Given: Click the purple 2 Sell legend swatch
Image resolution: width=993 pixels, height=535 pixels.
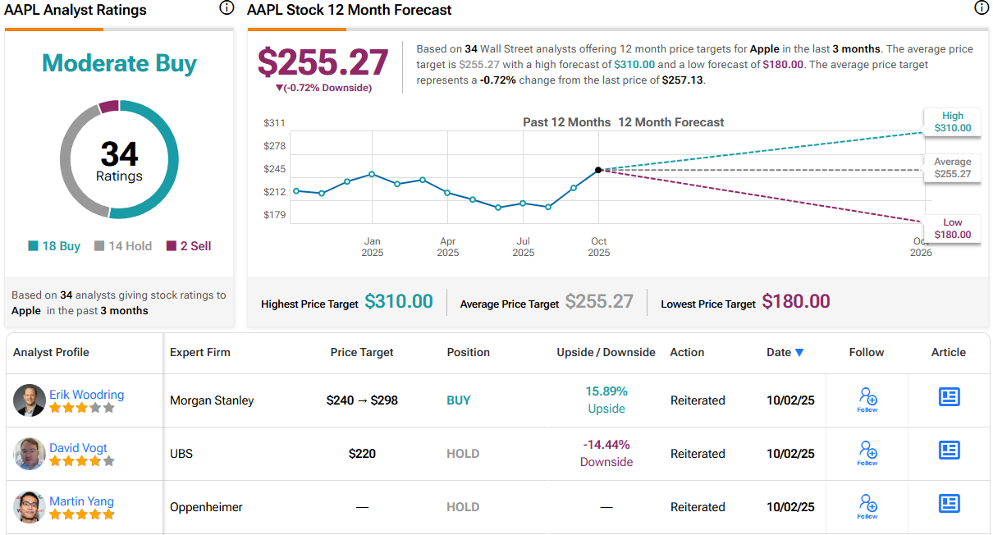Looking at the screenshot, I should click(x=172, y=246).
